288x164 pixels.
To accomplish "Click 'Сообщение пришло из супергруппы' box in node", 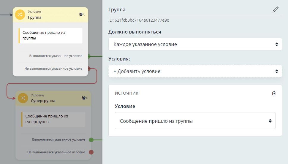I will [x=53, y=119].
